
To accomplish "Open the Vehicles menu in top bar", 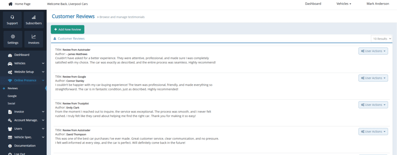I will (343, 4).
